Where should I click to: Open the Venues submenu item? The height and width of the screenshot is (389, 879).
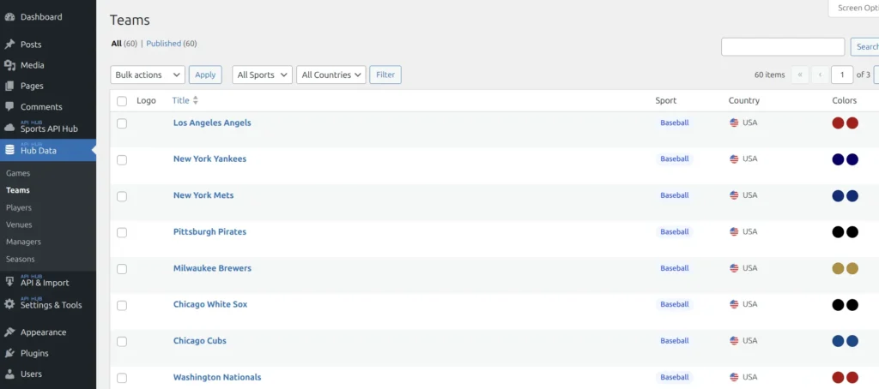pyautogui.click(x=19, y=224)
